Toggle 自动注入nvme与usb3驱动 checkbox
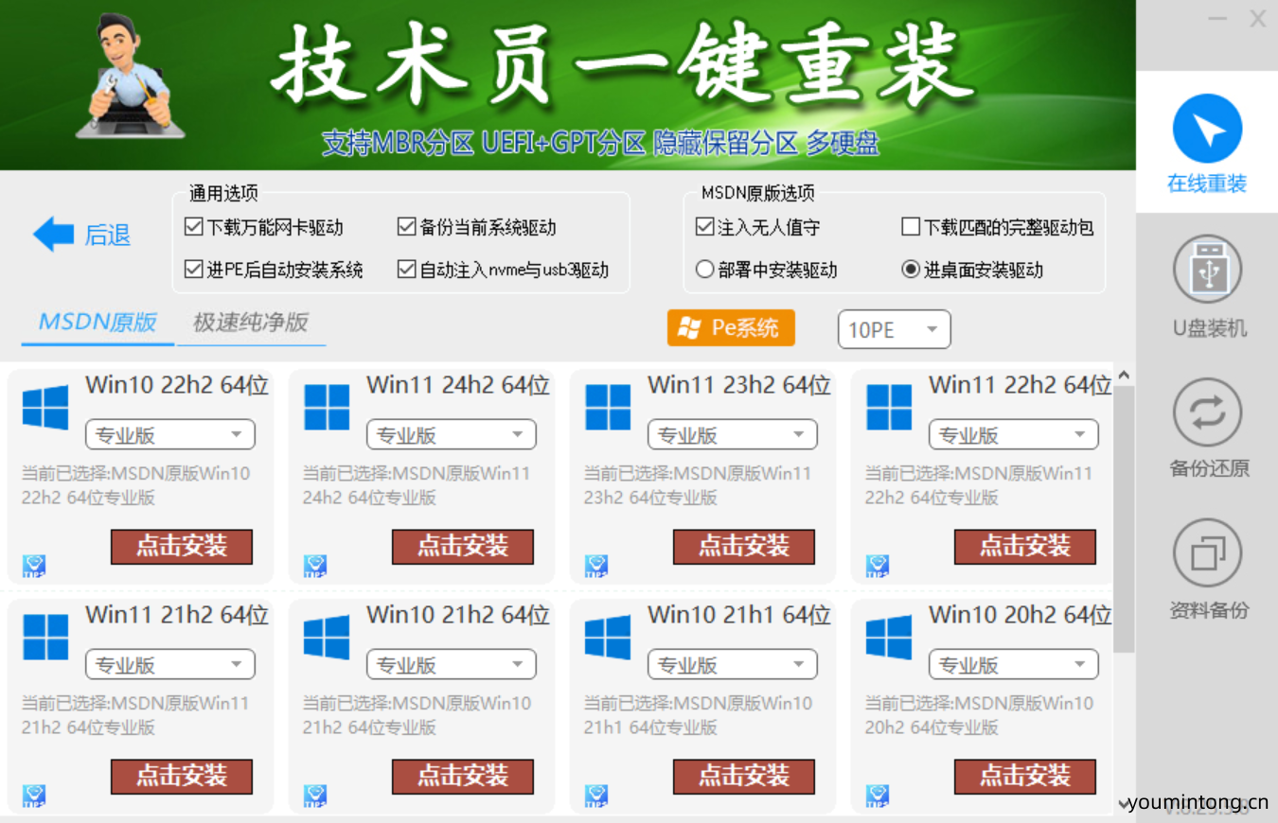 tap(406, 270)
